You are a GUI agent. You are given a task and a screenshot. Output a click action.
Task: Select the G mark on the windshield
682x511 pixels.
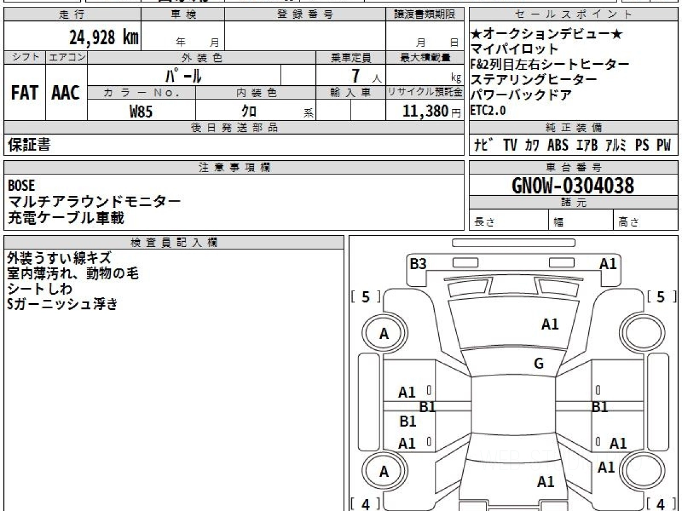[539, 364]
